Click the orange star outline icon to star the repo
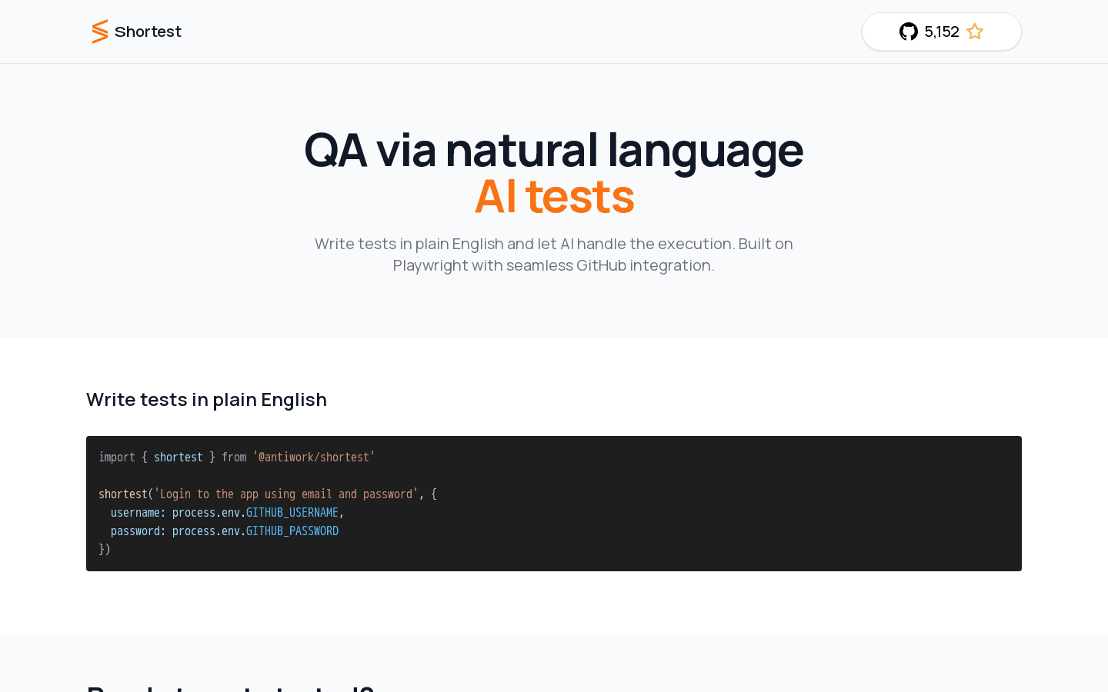Screen dimensions: 1108x692 tap(975, 32)
